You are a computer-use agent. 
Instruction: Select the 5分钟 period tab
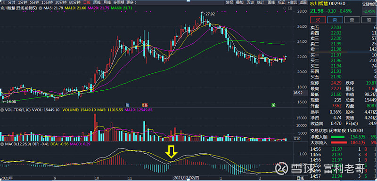(x=34, y=2)
